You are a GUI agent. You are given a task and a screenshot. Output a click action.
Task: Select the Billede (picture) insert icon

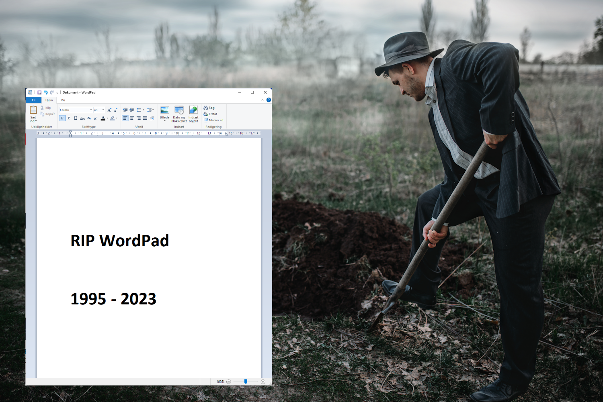(x=165, y=111)
